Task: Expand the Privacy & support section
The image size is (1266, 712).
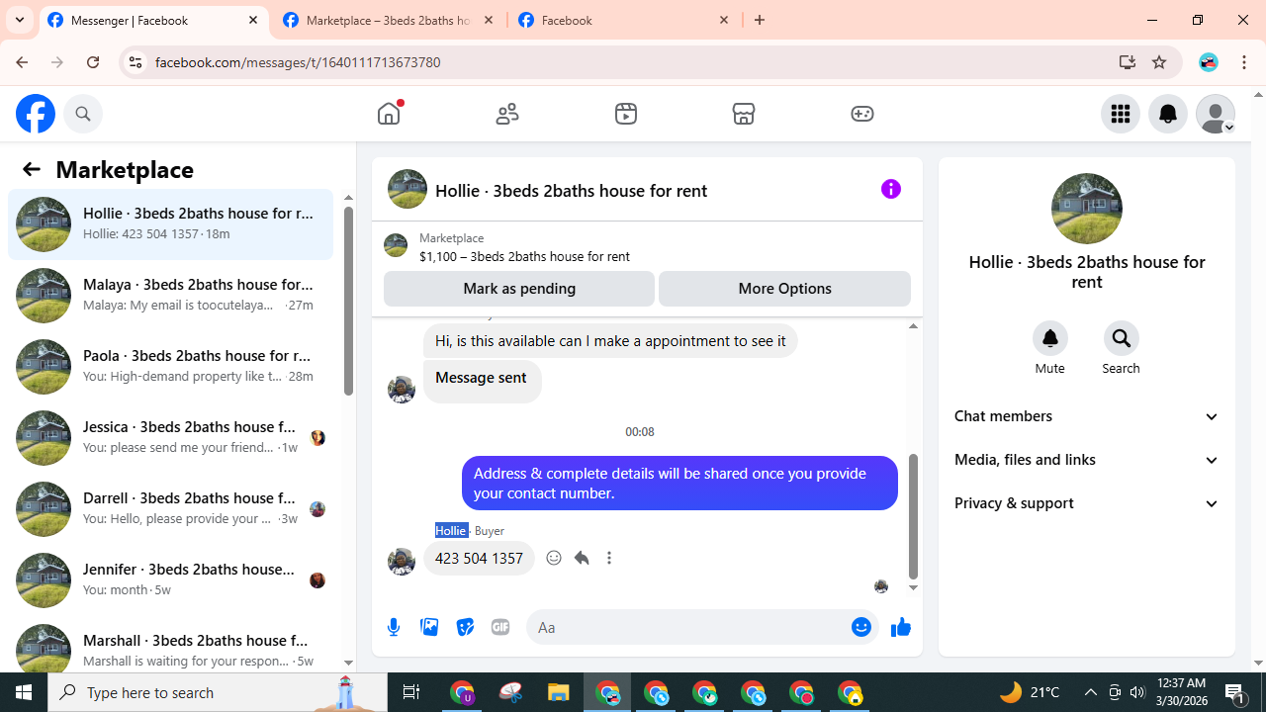Action: pos(1087,503)
